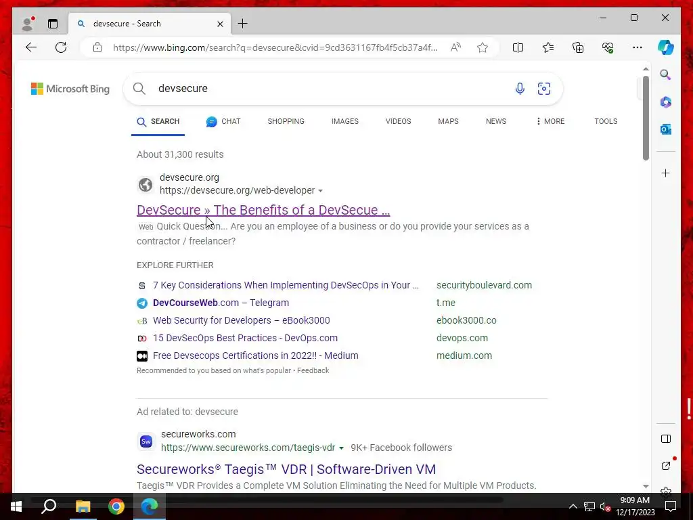Open Web Security for Developers link
The image size is (693, 520).
point(242,320)
